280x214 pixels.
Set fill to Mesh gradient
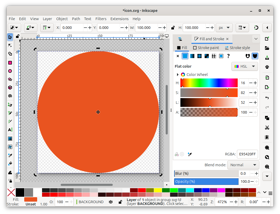[207, 56]
